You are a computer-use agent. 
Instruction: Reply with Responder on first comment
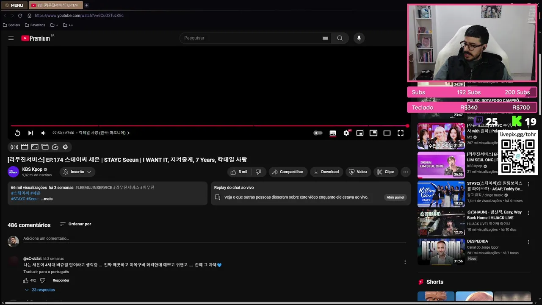click(x=61, y=280)
